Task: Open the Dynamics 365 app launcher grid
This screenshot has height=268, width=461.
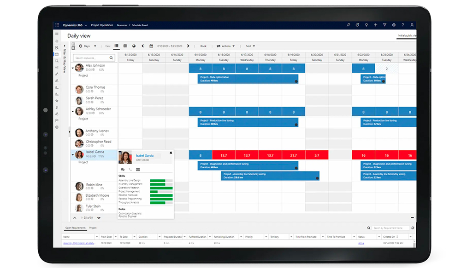Action: (57, 25)
